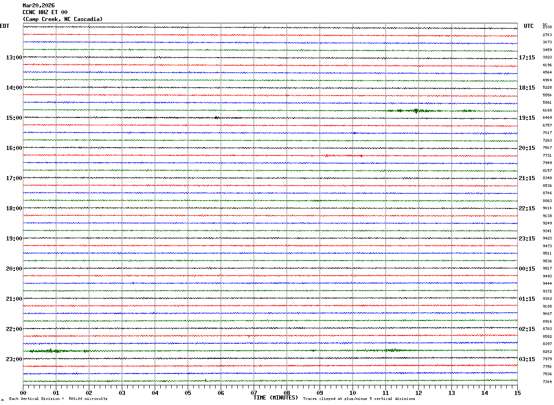Click the DC offset value 9536
The width and height of the screenshot is (554, 405).
click(547, 261)
